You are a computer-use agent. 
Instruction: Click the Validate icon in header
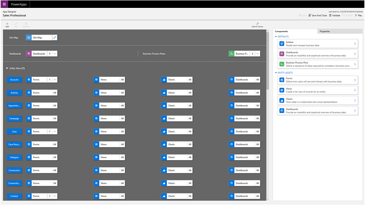point(330,15)
